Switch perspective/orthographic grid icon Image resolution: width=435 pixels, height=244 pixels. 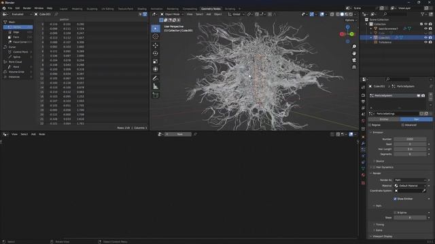(354, 67)
